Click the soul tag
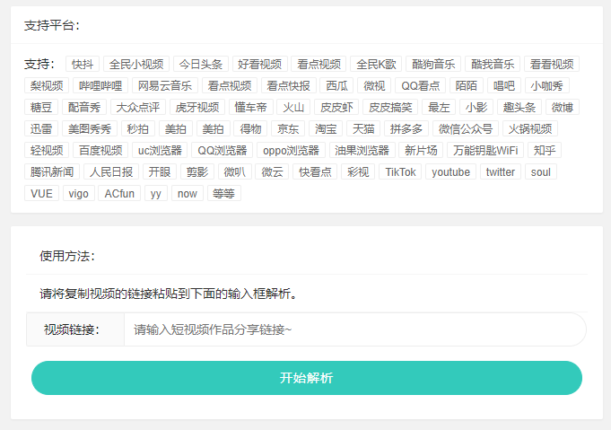The height and width of the screenshot is (430, 611). (541, 172)
